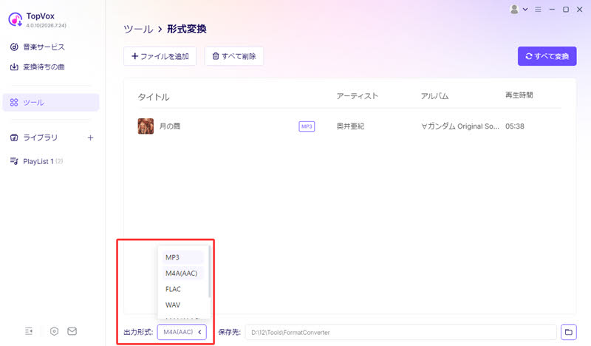The width and height of the screenshot is (591, 346).
Task: Click the ファイルを追加 add file button
Action: (x=160, y=56)
